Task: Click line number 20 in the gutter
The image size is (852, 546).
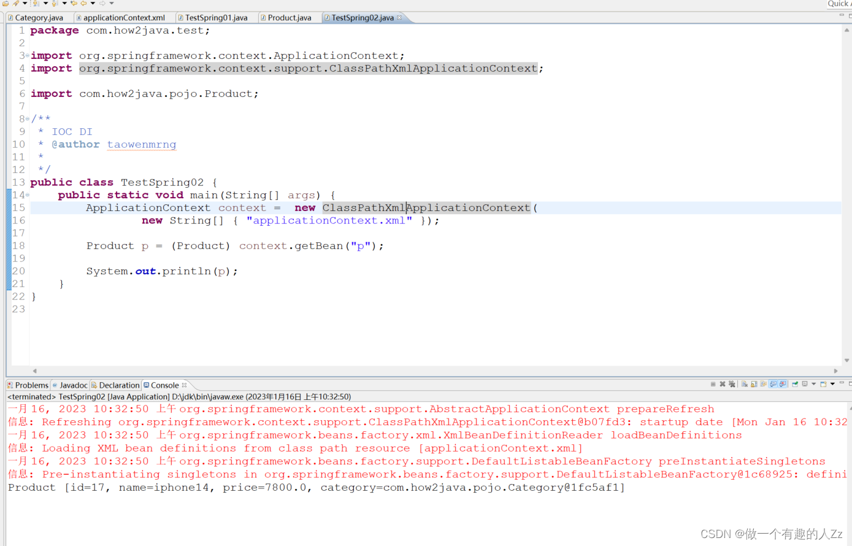Action: pyautogui.click(x=19, y=271)
